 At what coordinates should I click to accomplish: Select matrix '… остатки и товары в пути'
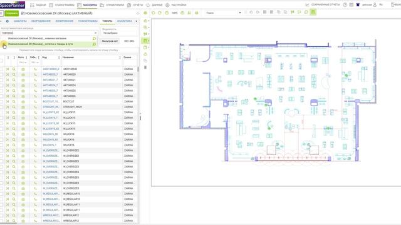pyautogui.click(x=41, y=44)
